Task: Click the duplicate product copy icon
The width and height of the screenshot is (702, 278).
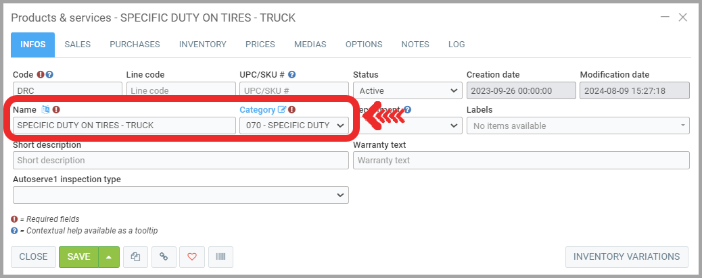Action: click(x=135, y=257)
